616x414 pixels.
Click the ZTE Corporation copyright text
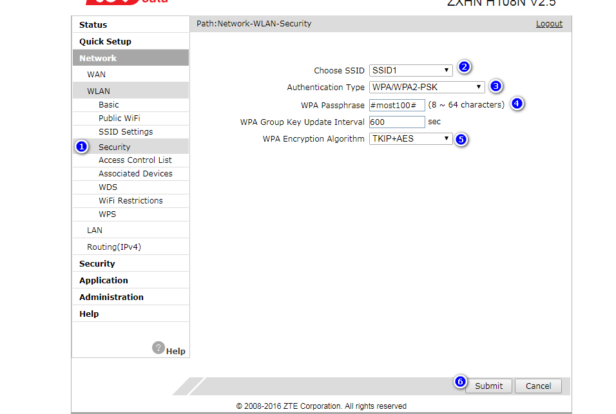point(321,406)
